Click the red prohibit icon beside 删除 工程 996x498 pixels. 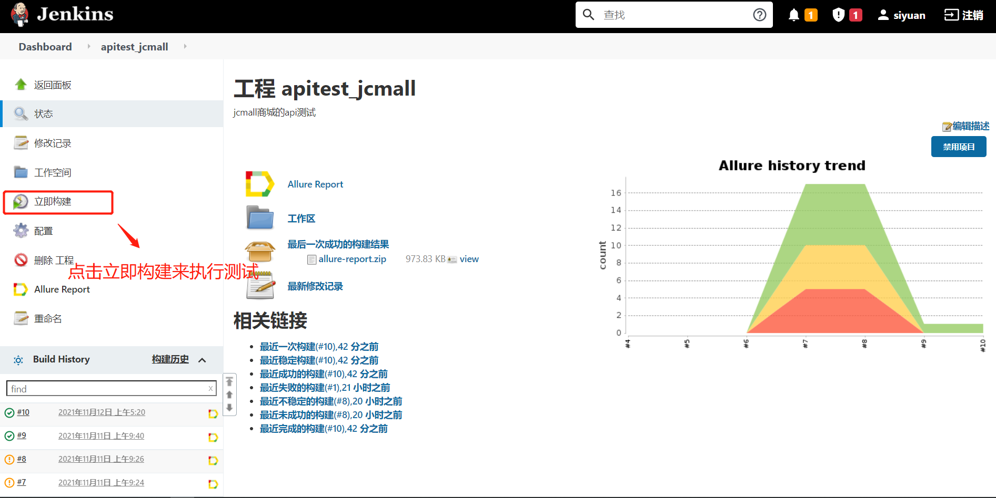(21, 260)
